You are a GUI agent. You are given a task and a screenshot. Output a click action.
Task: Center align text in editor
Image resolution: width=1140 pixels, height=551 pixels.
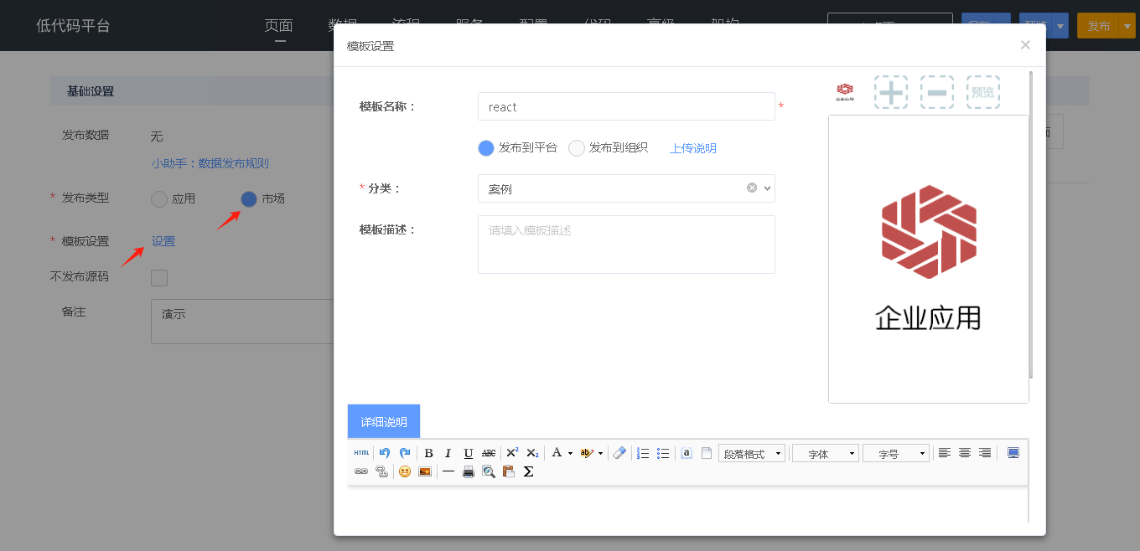(965, 453)
